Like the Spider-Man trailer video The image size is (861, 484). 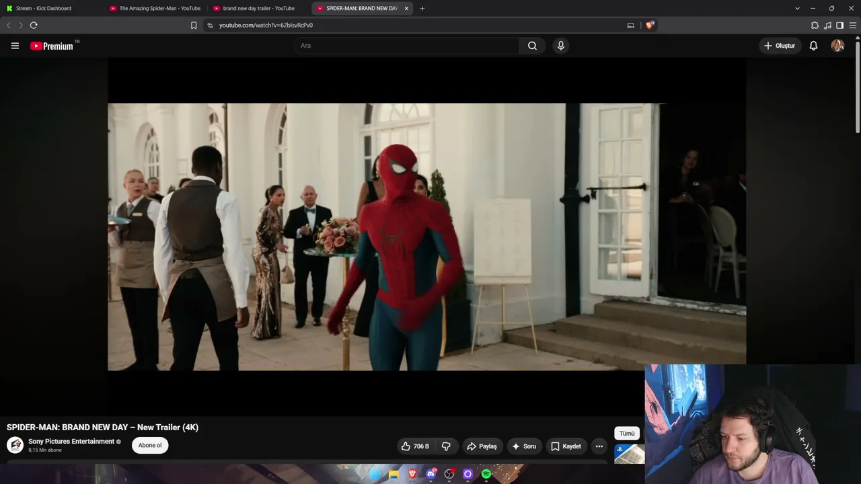coord(416,446)
